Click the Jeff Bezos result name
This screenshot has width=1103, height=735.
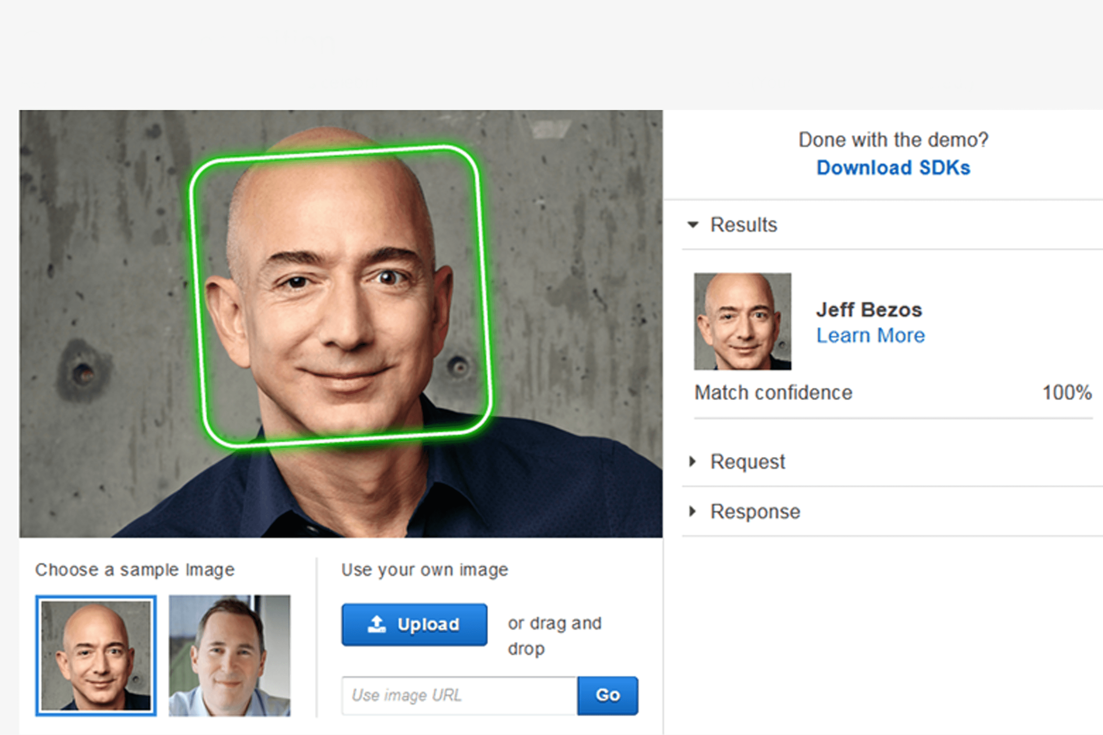(869, 310)
